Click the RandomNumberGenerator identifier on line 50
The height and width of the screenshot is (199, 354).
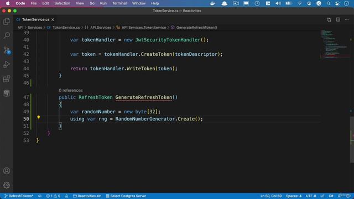pyautogui.click(x=145, y=119)
